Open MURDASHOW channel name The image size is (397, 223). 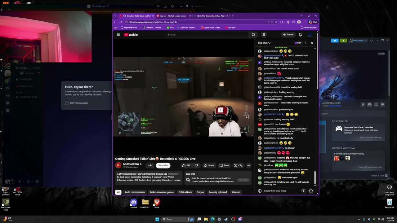[131, 164]
